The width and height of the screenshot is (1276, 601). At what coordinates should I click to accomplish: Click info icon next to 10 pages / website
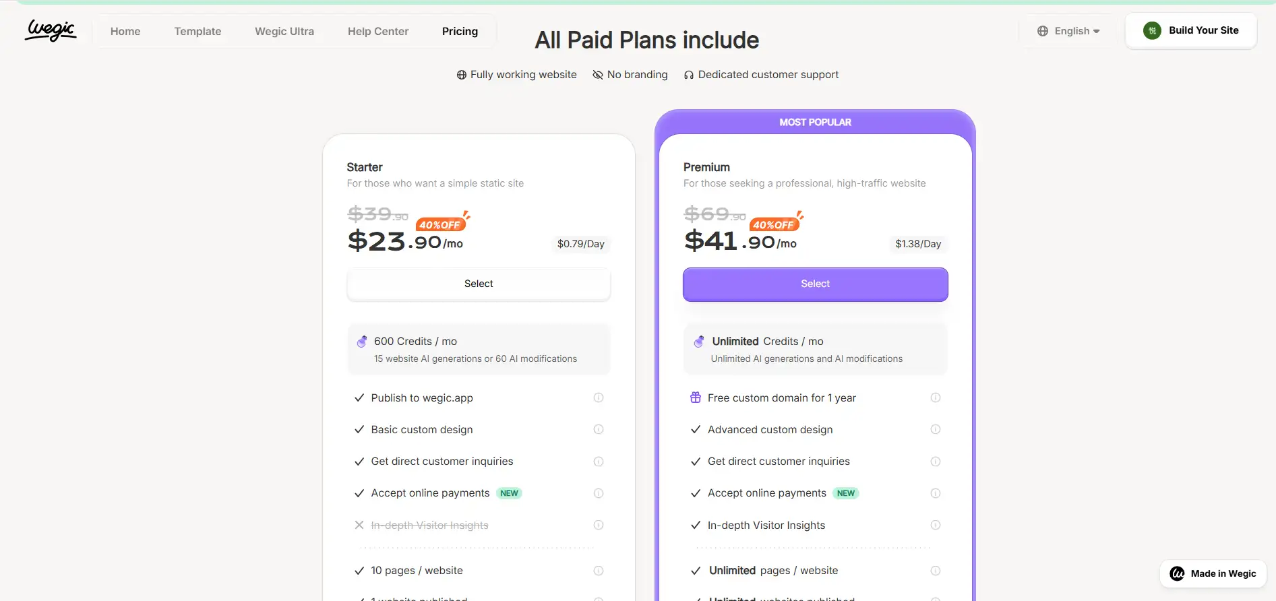[599, 571]
